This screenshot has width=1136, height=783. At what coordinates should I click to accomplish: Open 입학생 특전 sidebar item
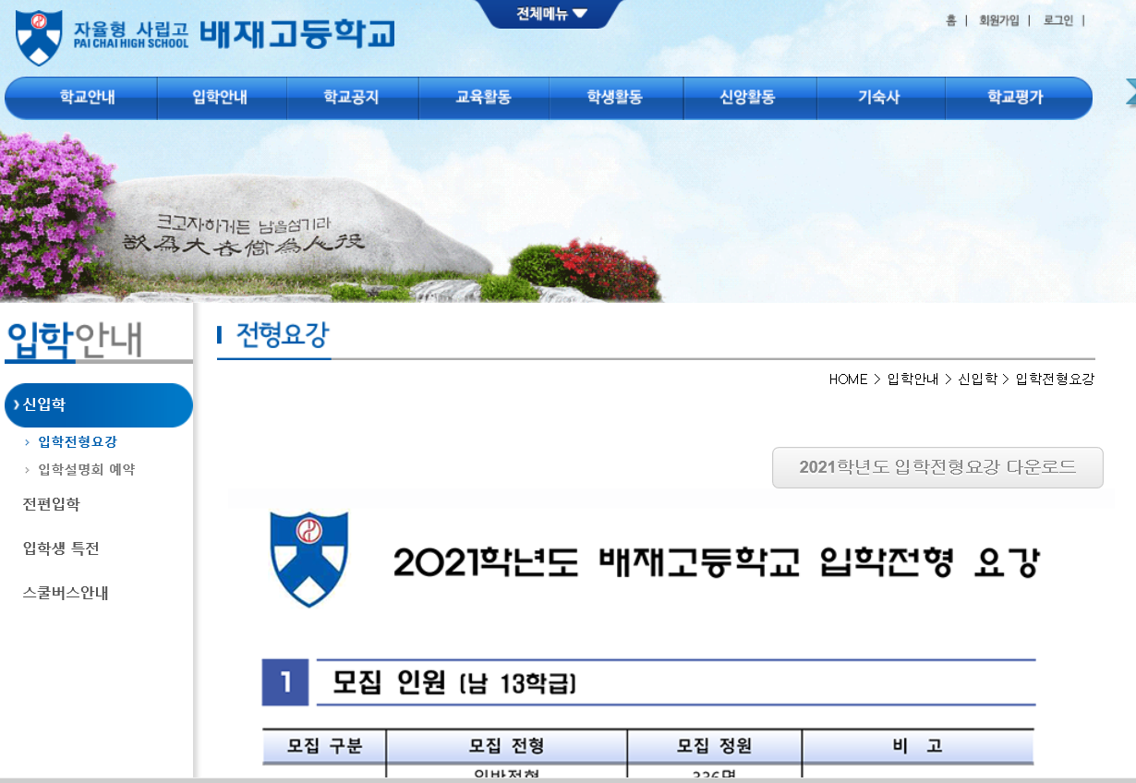(61, 548)
